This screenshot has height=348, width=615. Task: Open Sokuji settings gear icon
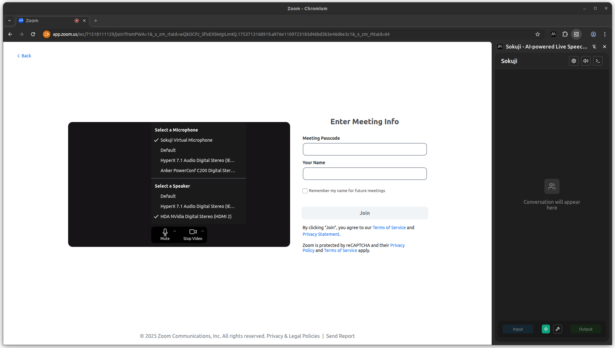pos(573,61)
